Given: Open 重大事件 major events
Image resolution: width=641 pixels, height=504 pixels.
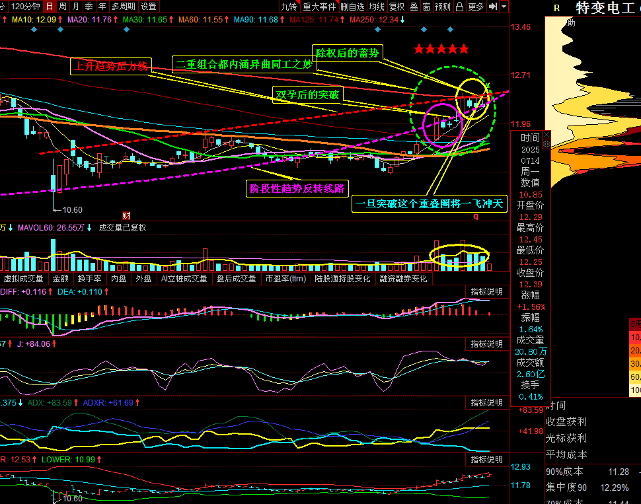Looking at the screenshot, I should [x=319, y=7].
